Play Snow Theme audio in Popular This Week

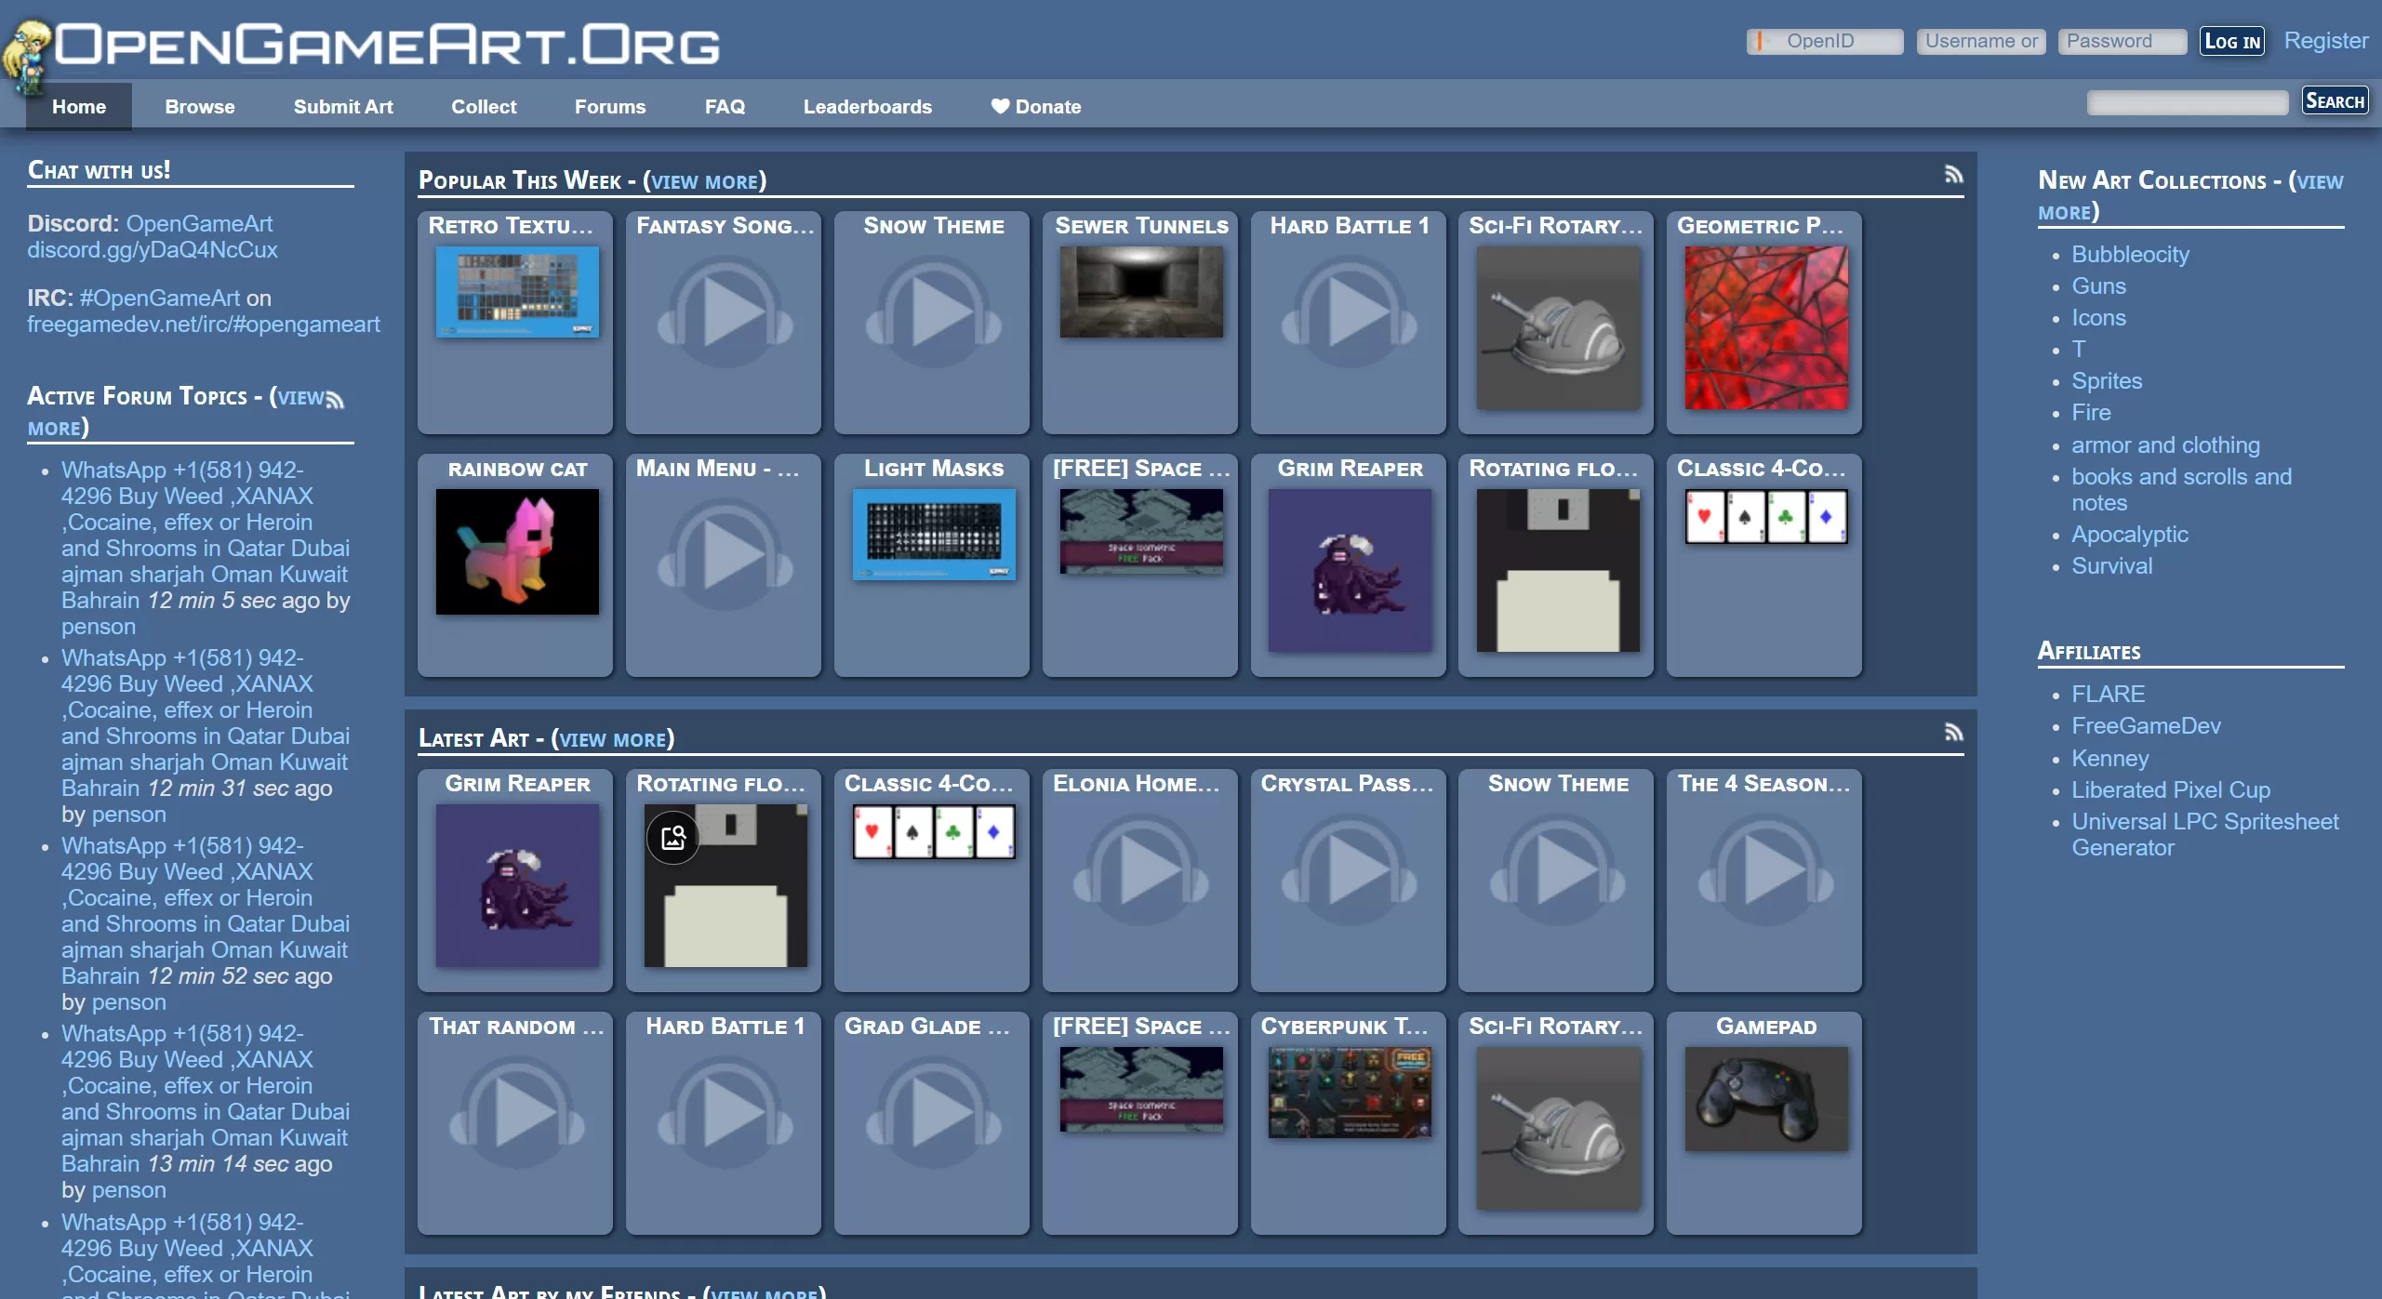click(x=933, y=313)
